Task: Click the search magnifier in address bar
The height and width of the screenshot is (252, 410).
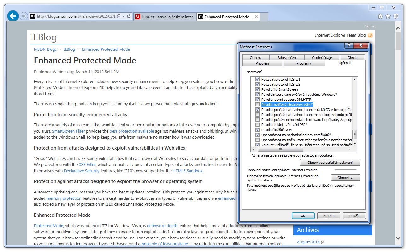Action: (119, 16)
